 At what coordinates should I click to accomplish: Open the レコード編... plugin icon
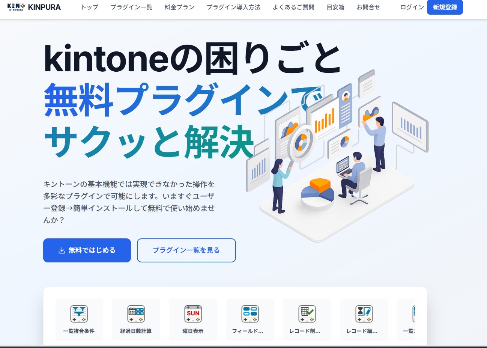[364, 314]
